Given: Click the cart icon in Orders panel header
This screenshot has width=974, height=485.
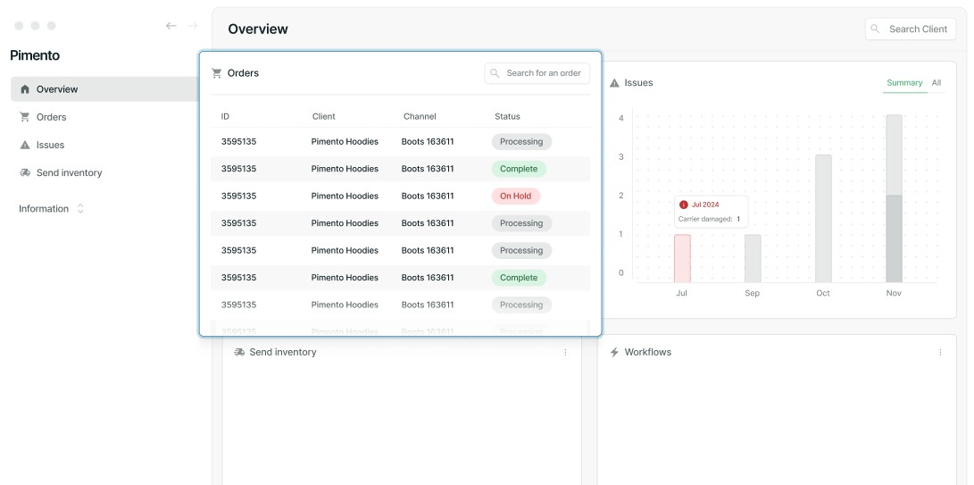Looking at the screenshot, I should 217,73.
